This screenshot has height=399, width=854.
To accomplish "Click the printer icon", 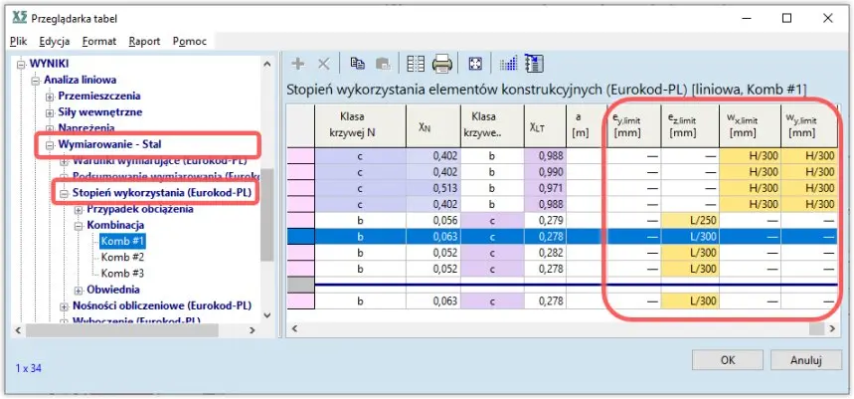I will point(442,64).
